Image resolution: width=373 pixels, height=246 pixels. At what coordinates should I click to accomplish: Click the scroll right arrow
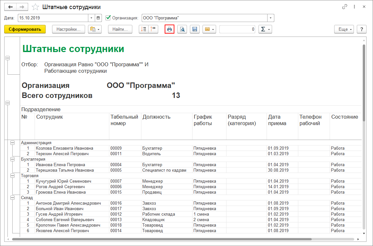click(358, 239)
